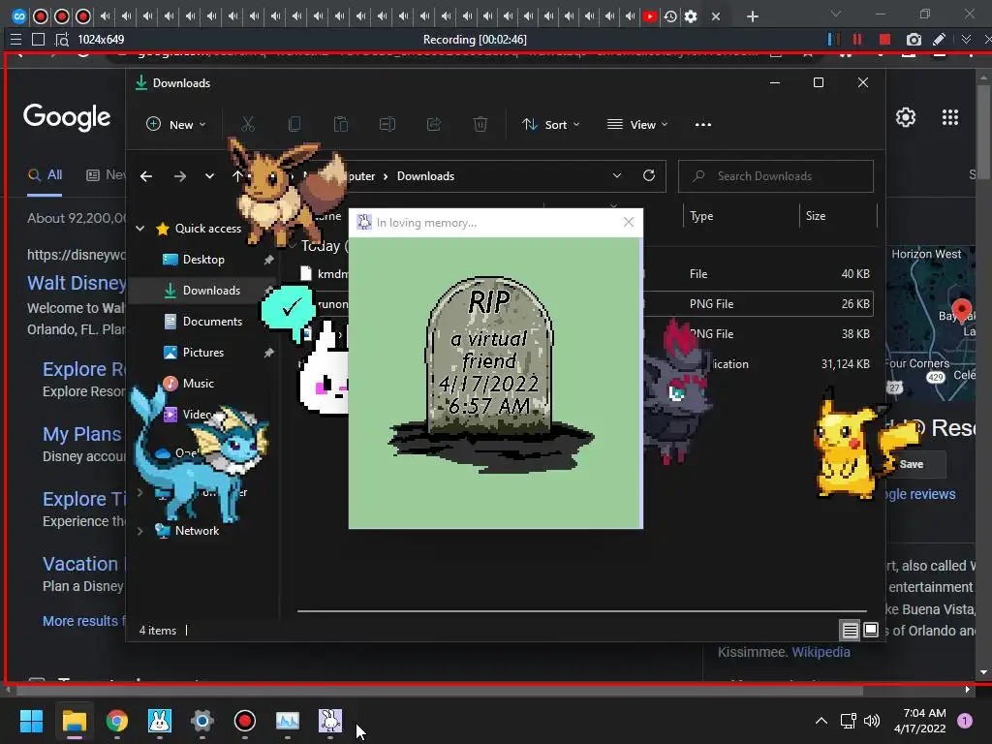
Task: Click the Cut scissors icon
Action: (247, 125)
